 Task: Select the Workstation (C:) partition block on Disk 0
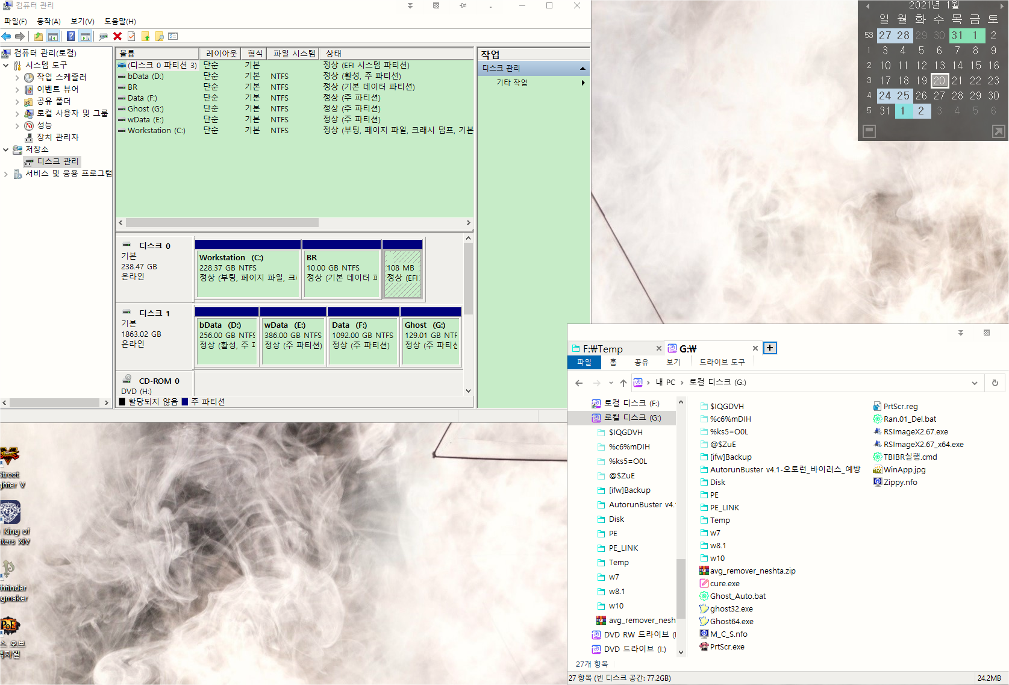pyautogui.click(x=248, y=269)
